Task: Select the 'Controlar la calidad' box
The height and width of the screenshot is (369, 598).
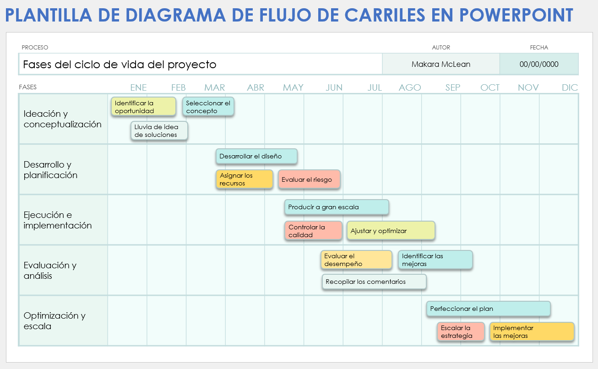Action: pyautogui.click(x=313, y=230)
